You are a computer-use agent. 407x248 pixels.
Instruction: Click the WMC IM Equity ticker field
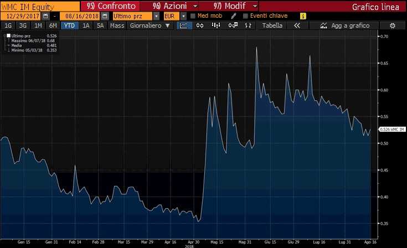coord(40,7)
